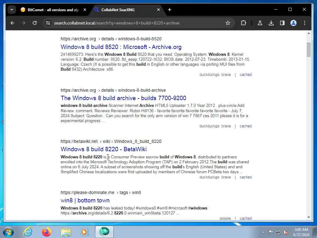Open the Downloads icon in toolbar
This screenshot has width=317, height=238.
tap(271, 23)
